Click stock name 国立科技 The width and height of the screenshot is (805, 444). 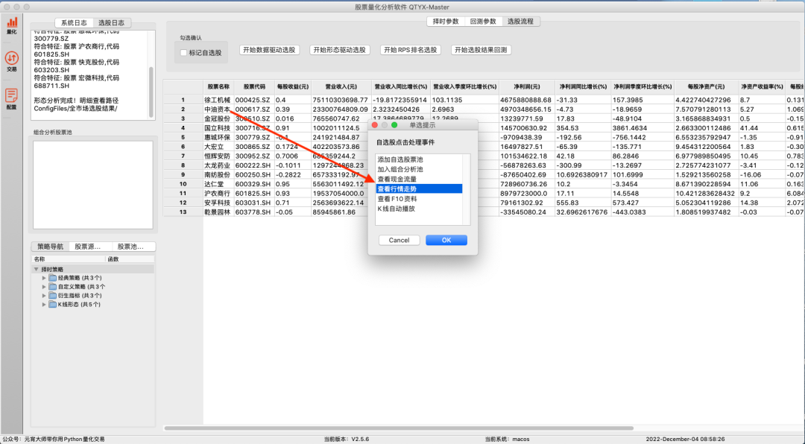coord(217,128)
